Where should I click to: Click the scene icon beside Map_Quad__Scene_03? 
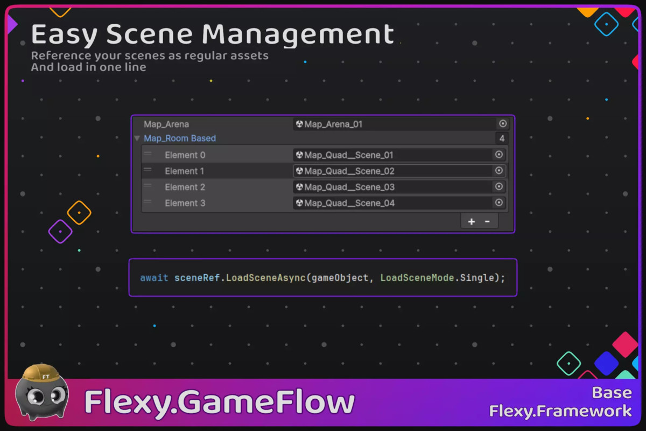[x=299, y=187]
